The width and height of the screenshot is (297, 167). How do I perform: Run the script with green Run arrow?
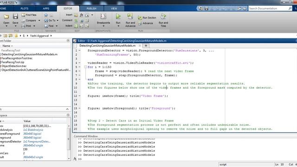(118, 17)
